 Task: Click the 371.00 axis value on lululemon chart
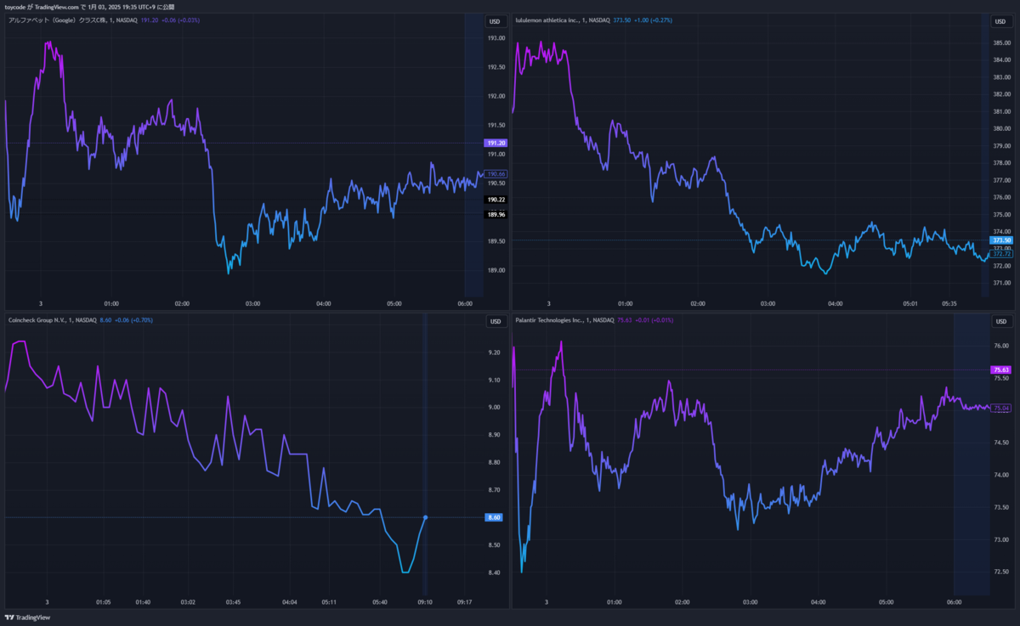coord(1002,283)
